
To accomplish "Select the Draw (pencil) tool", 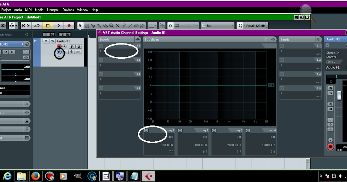I will tap(124, 25).
